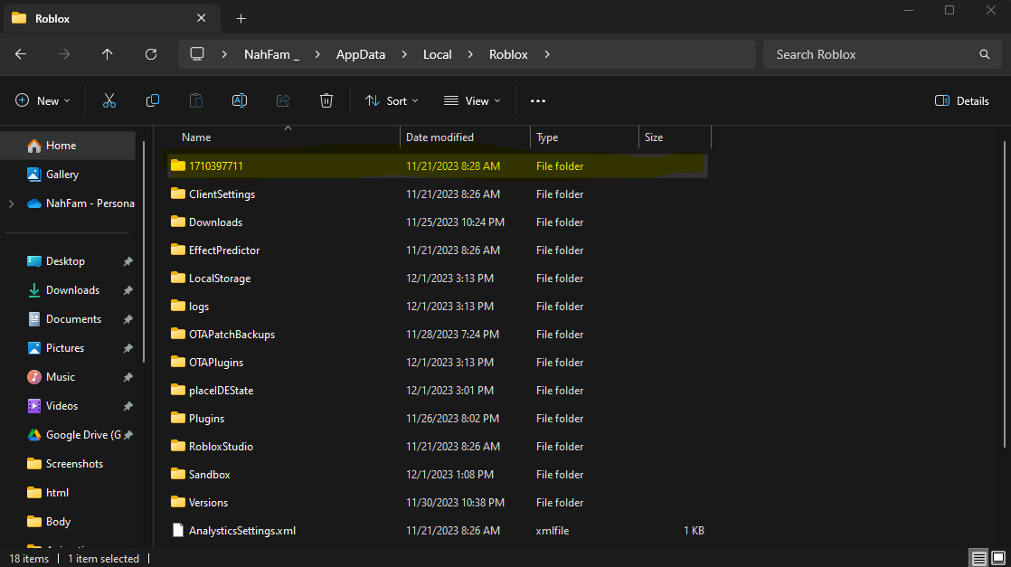
Task: Switch to large thumbnails view in the status bar
Action: 997,558
